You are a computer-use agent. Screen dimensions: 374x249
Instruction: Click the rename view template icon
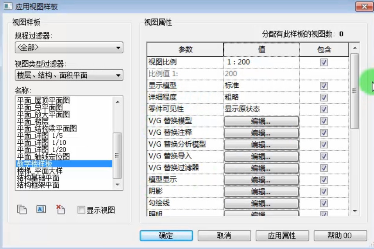[41, 209]
